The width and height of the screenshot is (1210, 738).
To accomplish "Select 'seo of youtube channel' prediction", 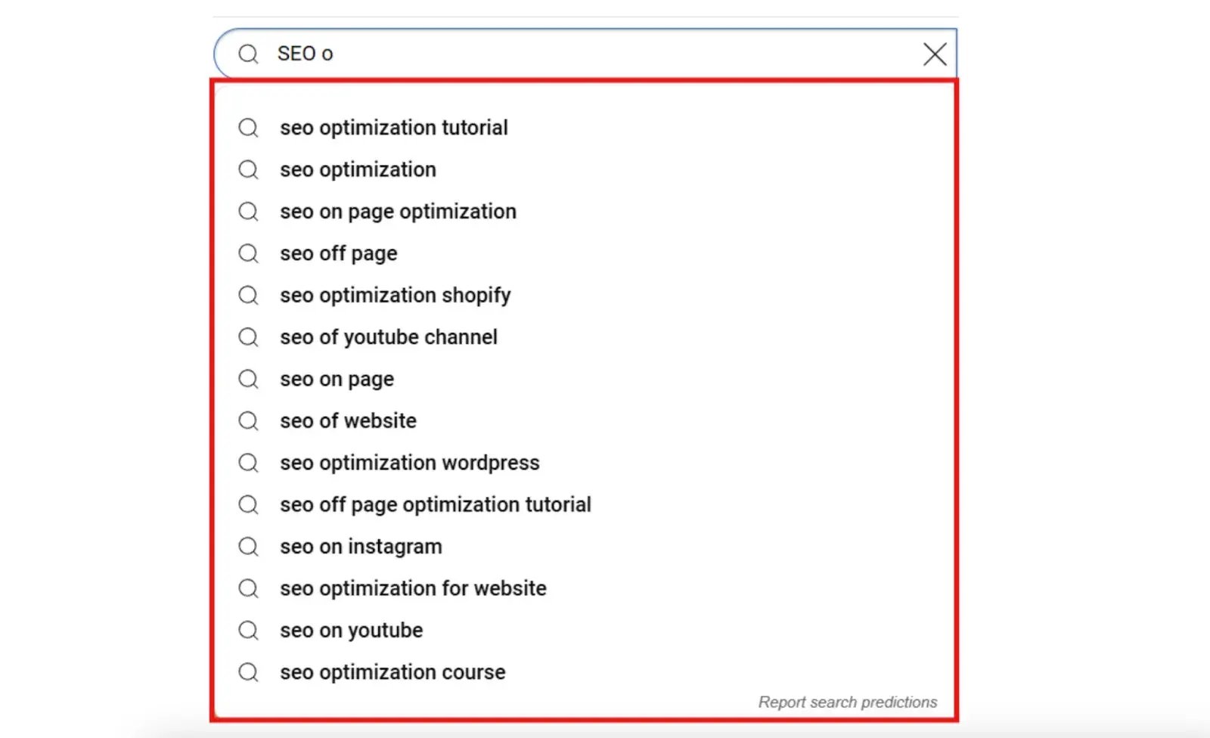I will coord(388,337).
